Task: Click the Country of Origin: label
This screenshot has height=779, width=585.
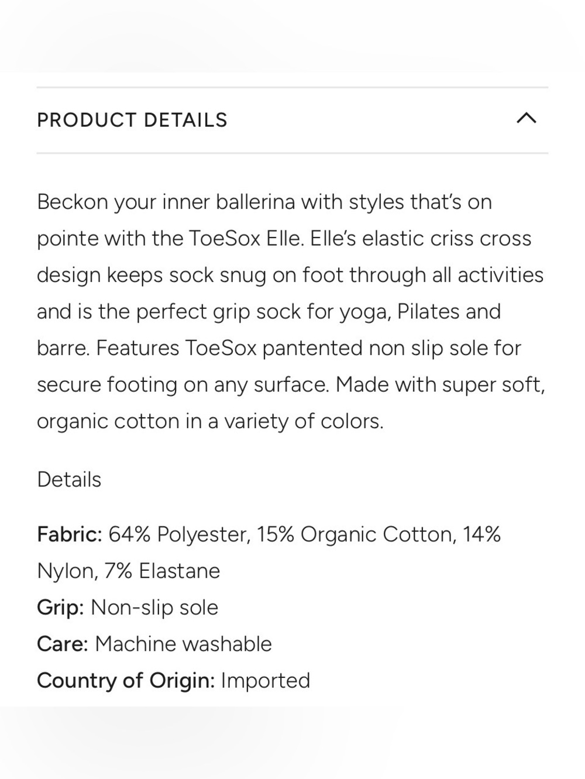Action: [126, 681]
